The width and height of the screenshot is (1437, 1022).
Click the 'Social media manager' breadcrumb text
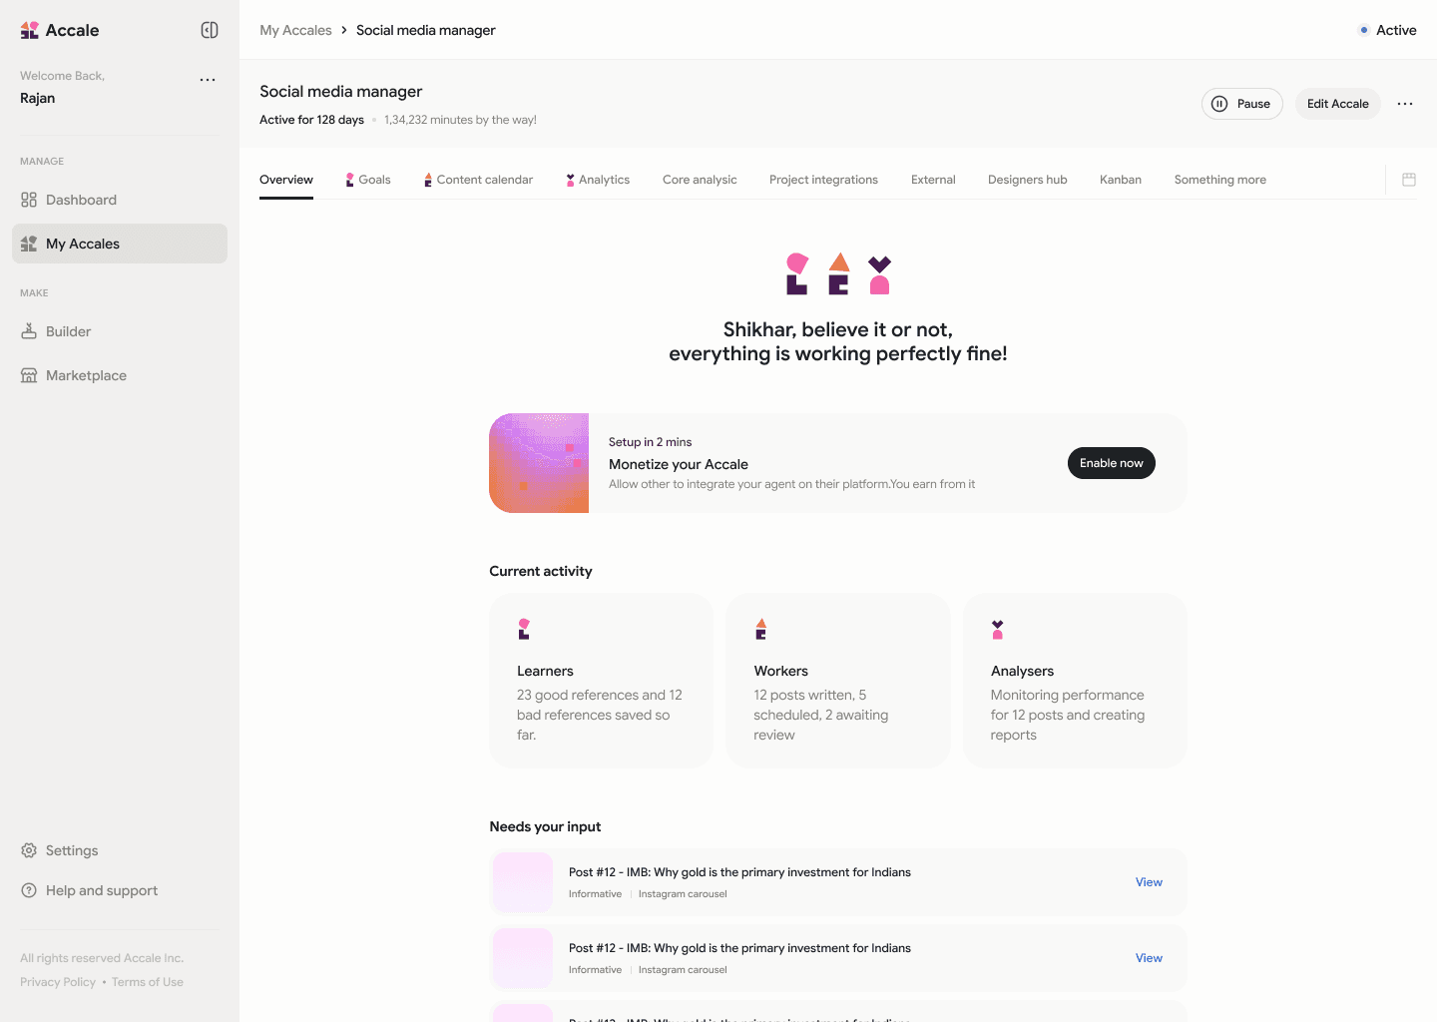425,30
